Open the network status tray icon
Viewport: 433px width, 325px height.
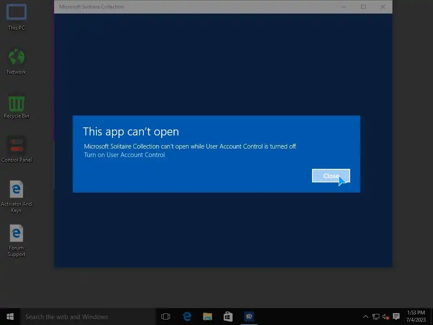click(375, 317)
